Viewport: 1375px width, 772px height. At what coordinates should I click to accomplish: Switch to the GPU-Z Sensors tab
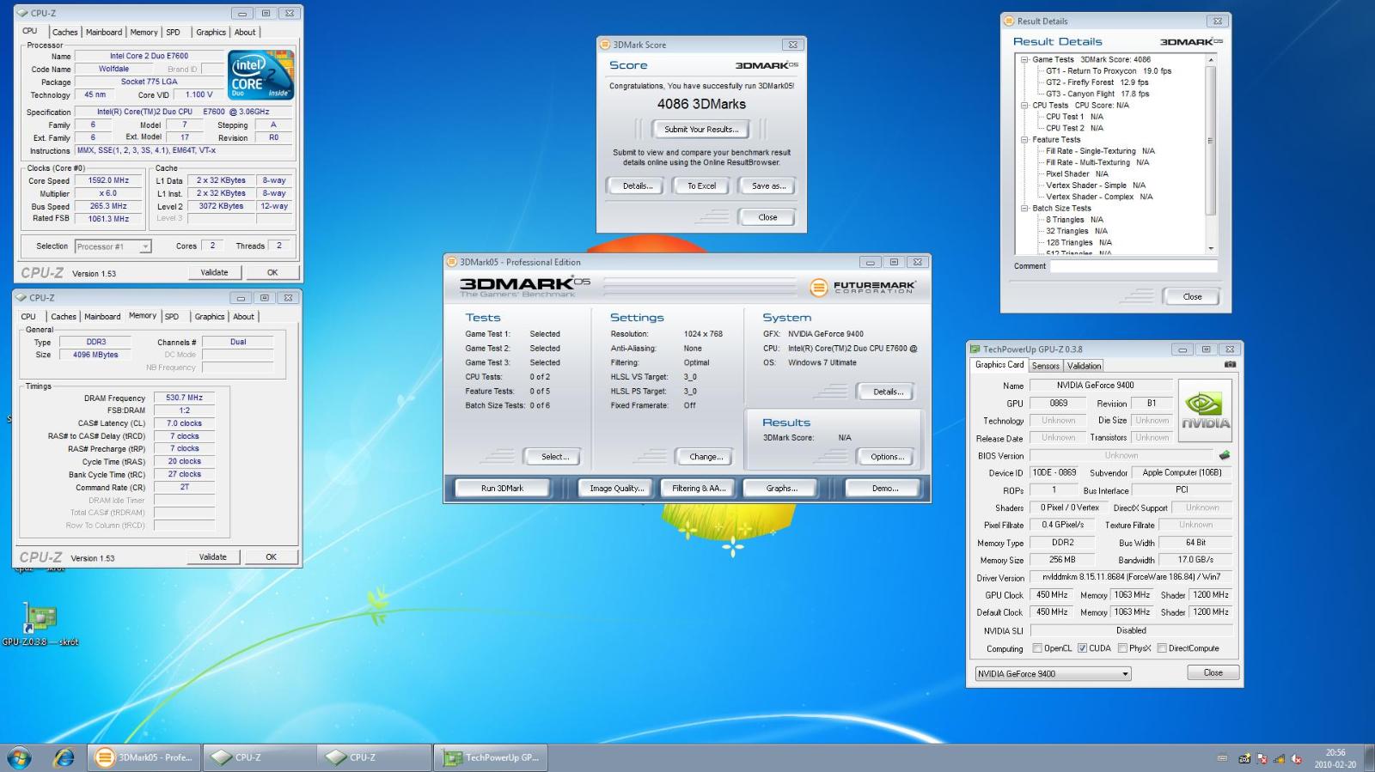[1046, 366]
